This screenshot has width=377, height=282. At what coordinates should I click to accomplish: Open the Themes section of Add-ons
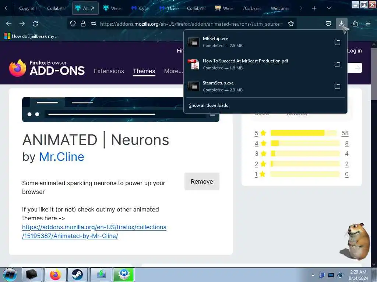point(144,71)
